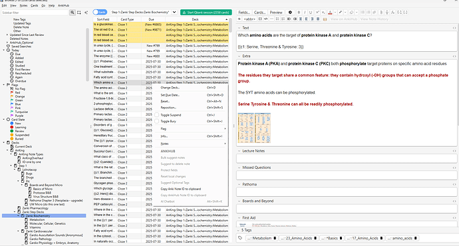Click the attach file paperclip icon
The height and width of the screenshot is (246, 459).
381,12
